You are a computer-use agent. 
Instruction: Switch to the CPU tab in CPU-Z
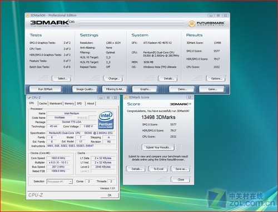click(32, 103)
